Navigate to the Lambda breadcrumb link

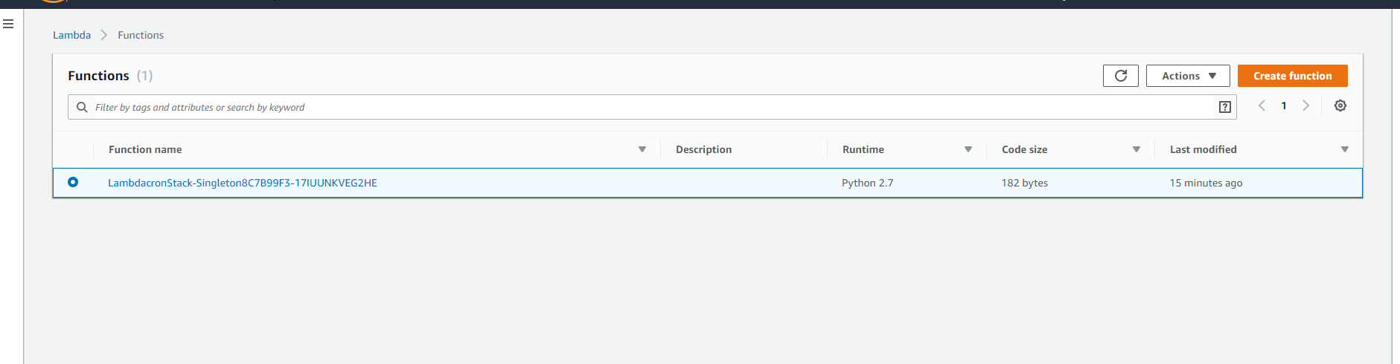tap(71, 35)
